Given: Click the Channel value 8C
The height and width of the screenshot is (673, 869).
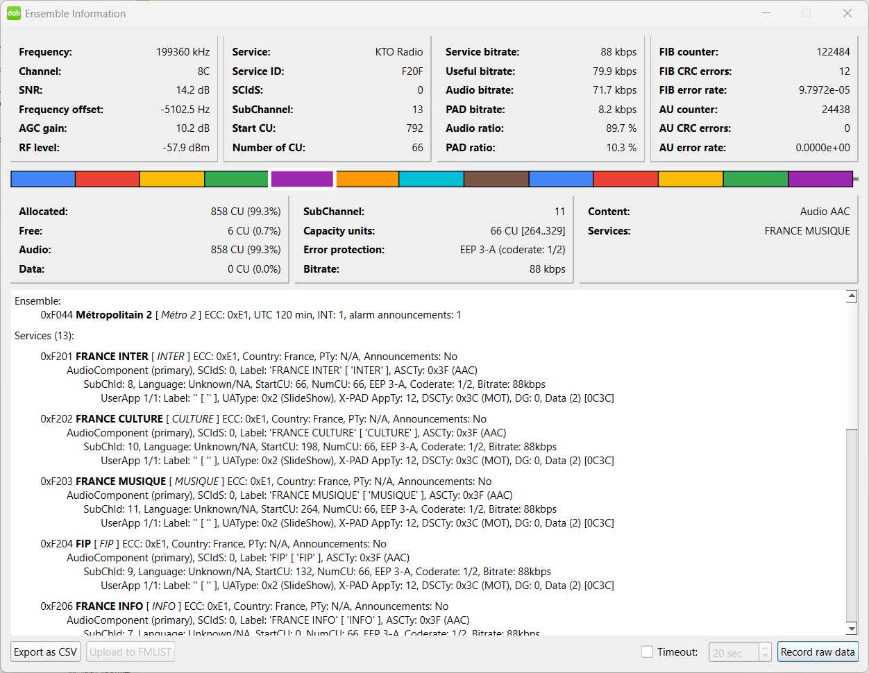Looking at the screenshot, I should [203, 71].
